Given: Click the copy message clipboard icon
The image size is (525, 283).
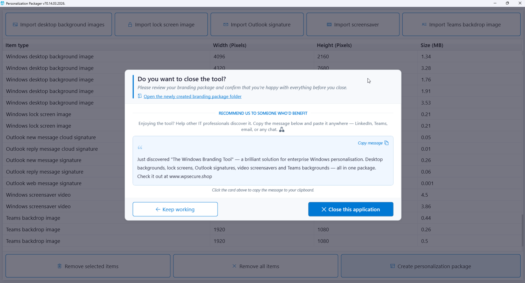Looking at the screenshot, I should point(386,143).
